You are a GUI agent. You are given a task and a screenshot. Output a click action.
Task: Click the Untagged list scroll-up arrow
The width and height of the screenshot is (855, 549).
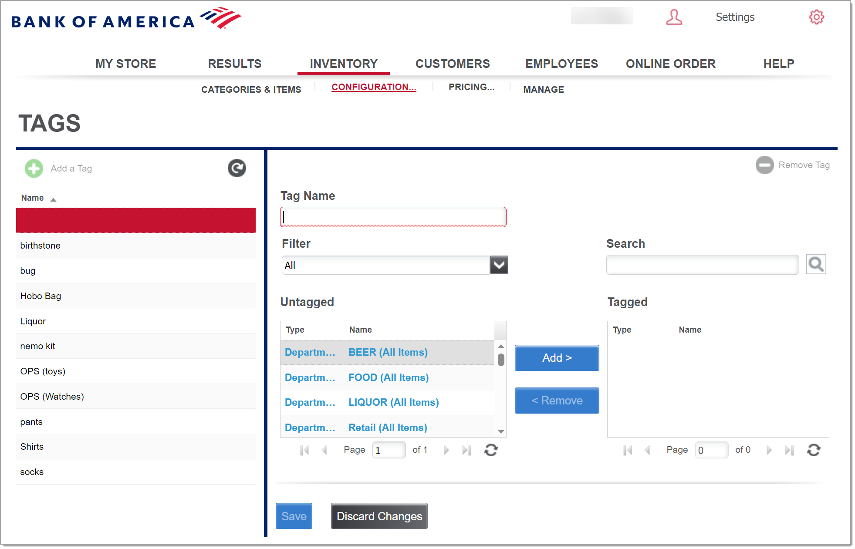501,346
